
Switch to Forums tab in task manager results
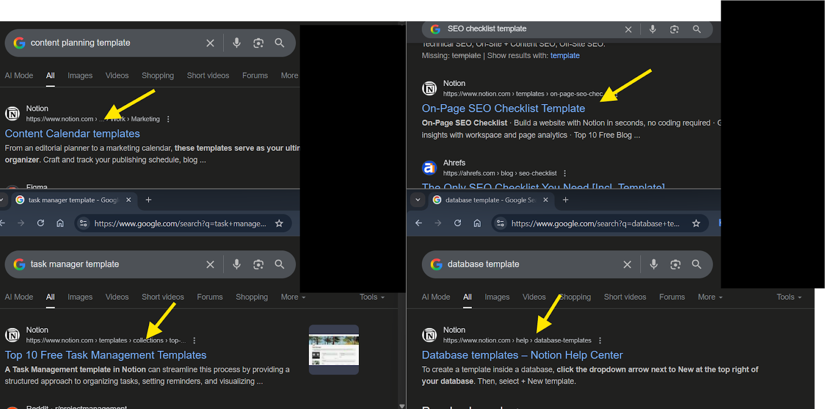pos(210,297)
